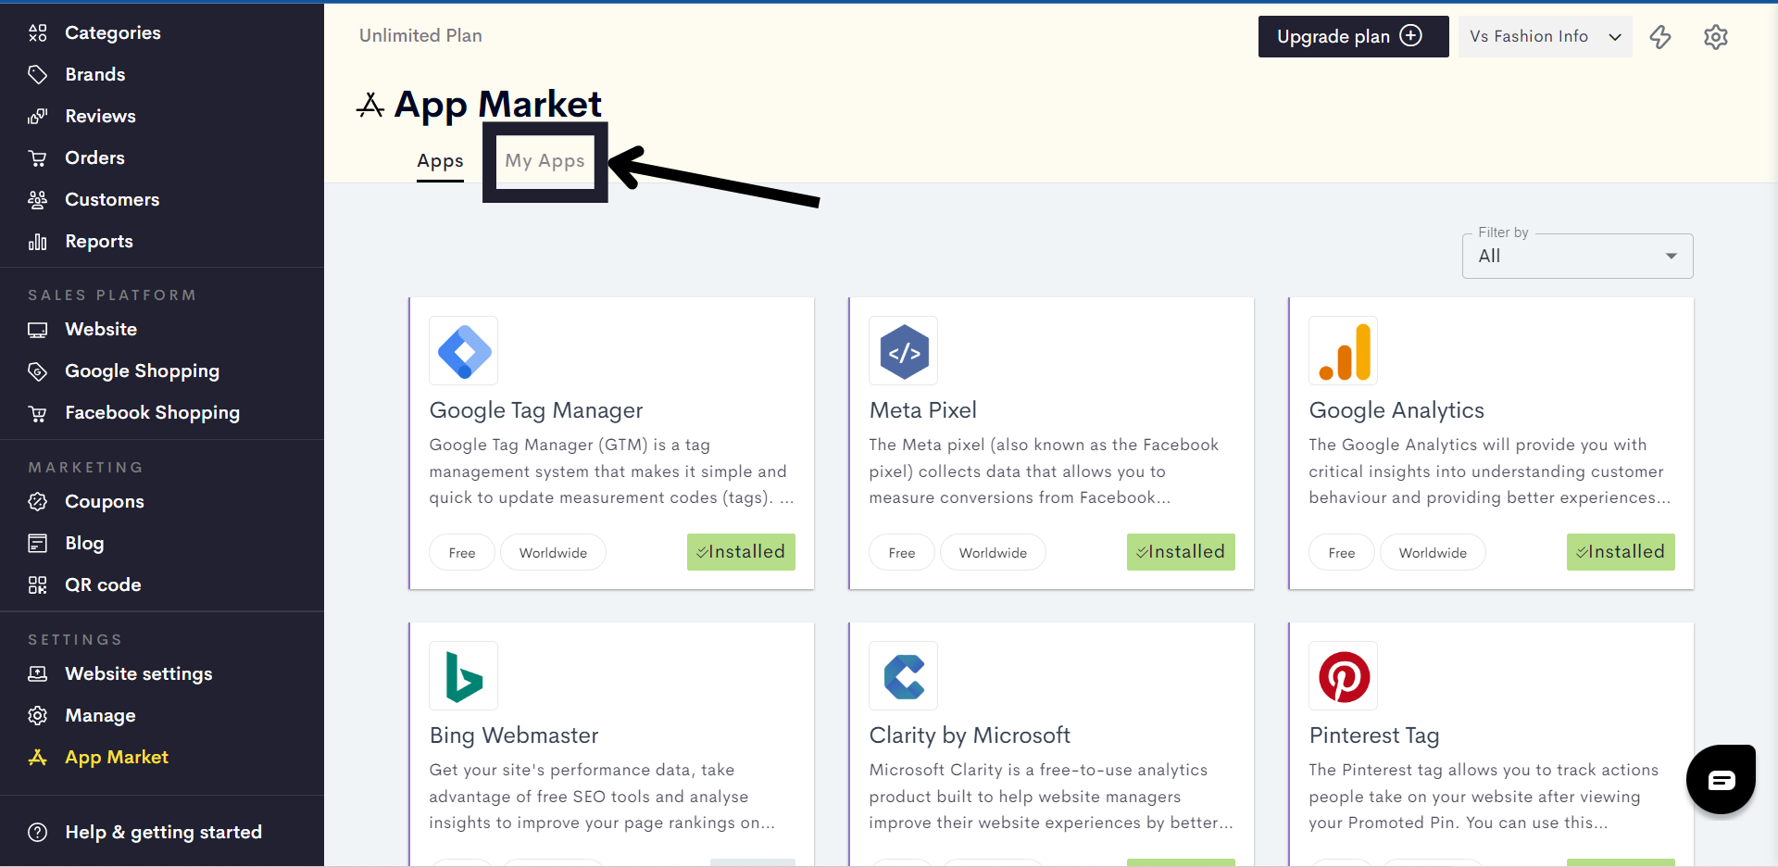Open Blog under Marketing
Viewport: 1778px width, 867px height.
84,544
